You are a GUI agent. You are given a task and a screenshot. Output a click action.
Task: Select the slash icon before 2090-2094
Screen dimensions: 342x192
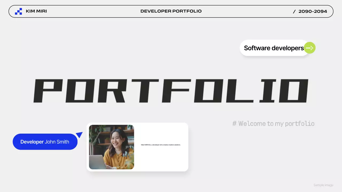pos(294,11)
